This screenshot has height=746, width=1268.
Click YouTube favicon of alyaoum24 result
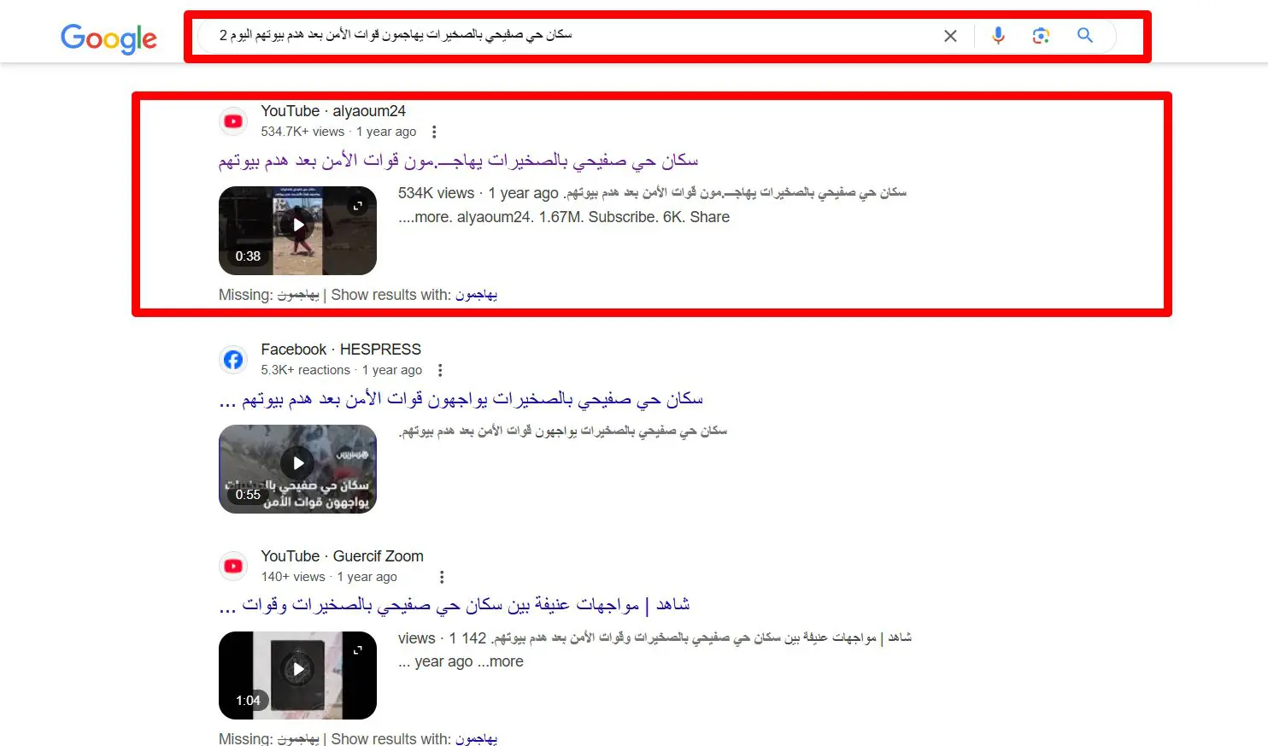[x=233, y=121]
